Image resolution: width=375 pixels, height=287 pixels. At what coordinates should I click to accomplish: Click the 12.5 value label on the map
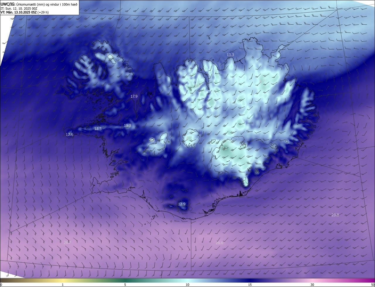98,129
